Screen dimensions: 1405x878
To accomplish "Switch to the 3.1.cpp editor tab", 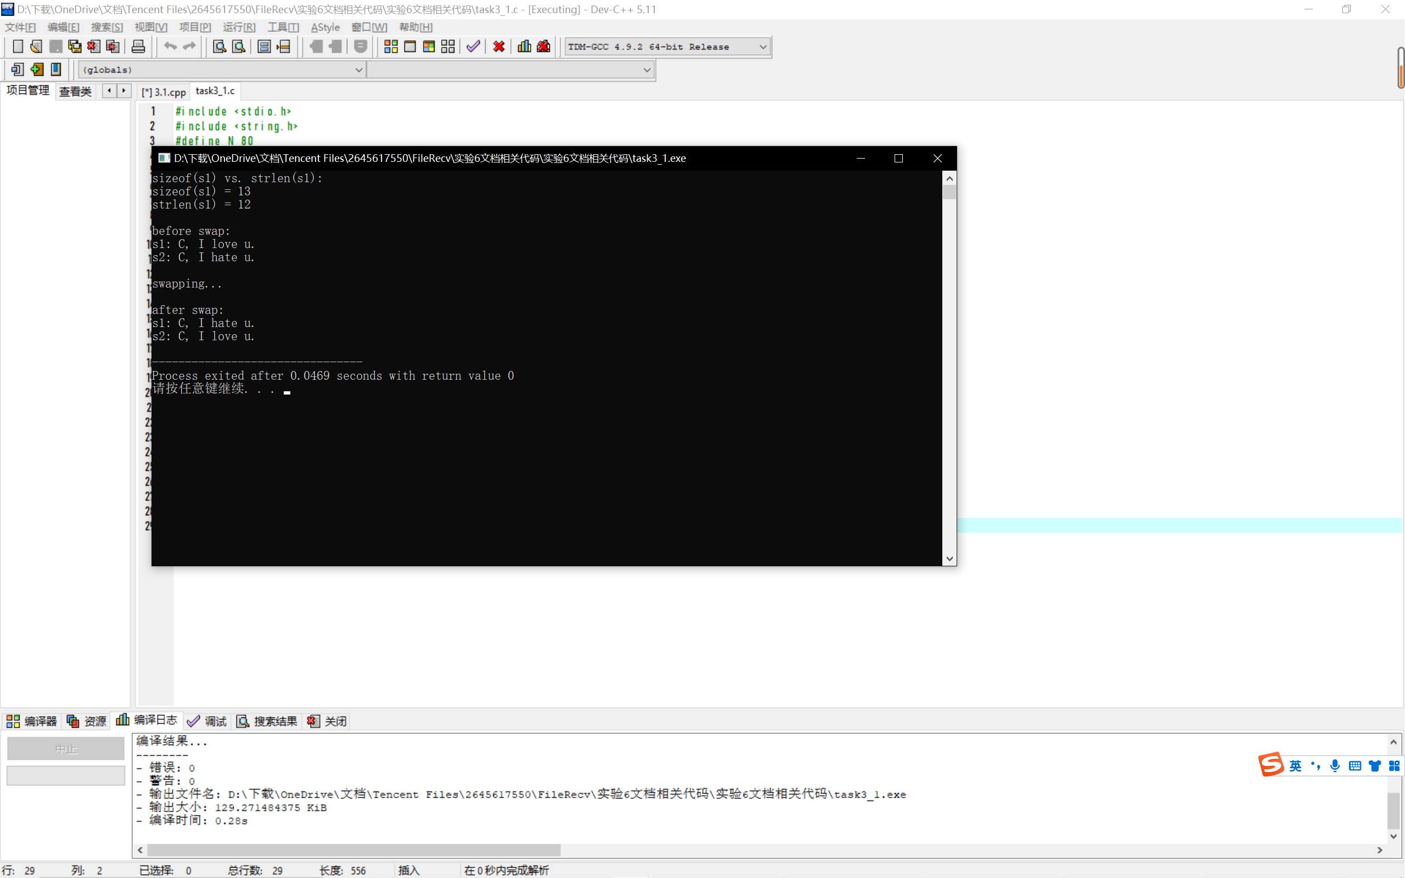I will click(x=165, y=92).
